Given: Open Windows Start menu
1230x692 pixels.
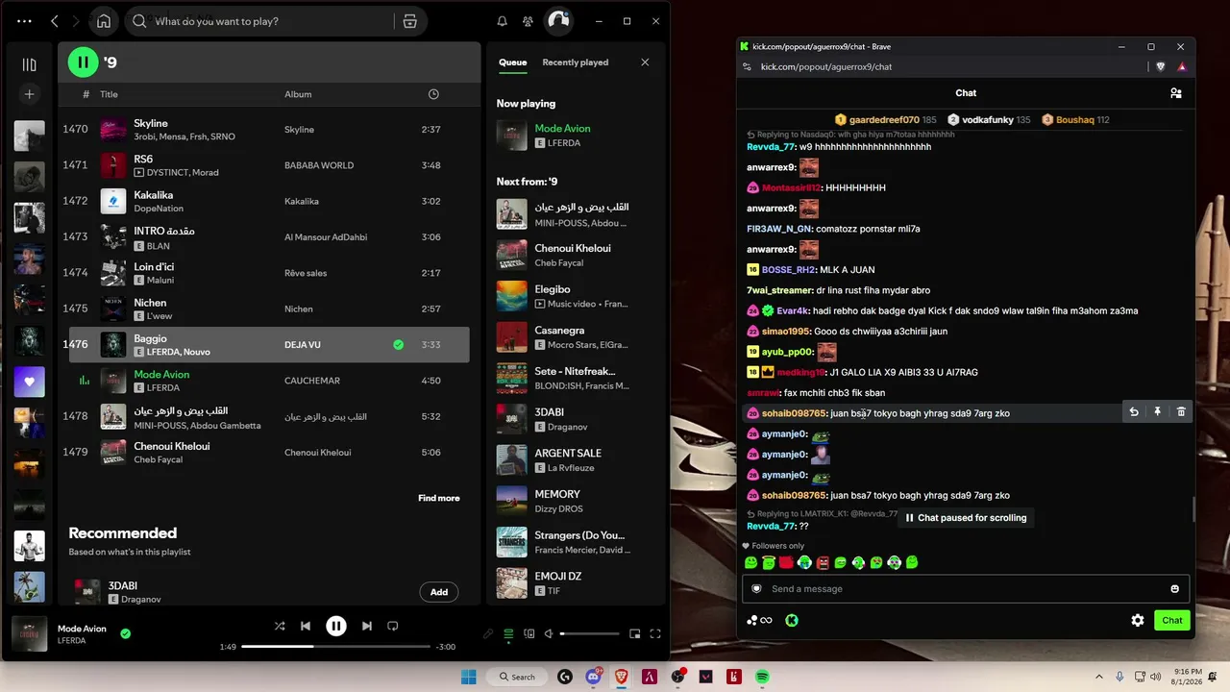Looking at the screenshot, I should pos(469,677).
